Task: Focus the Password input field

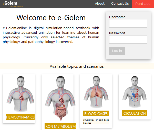Action: [128, 39]
